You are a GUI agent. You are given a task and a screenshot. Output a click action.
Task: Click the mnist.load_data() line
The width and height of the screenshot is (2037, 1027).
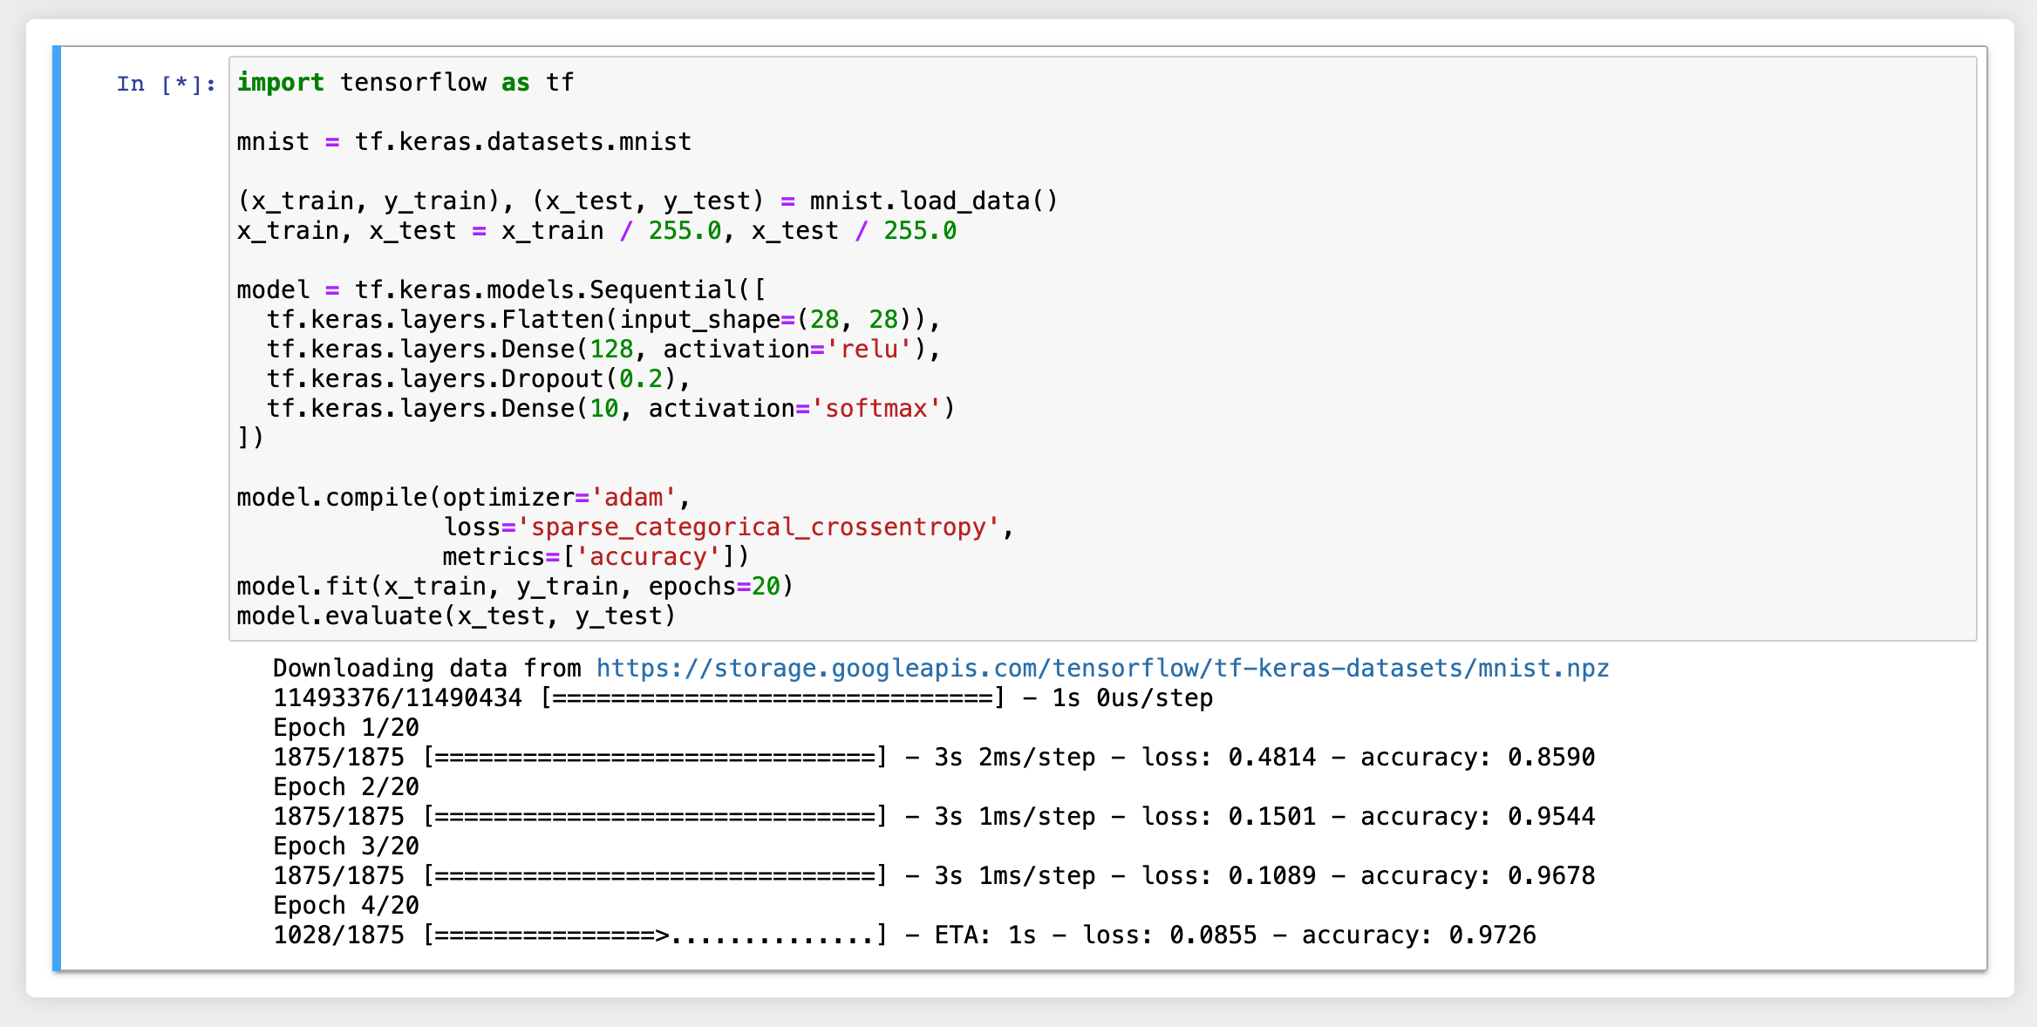tap(647, 201)
